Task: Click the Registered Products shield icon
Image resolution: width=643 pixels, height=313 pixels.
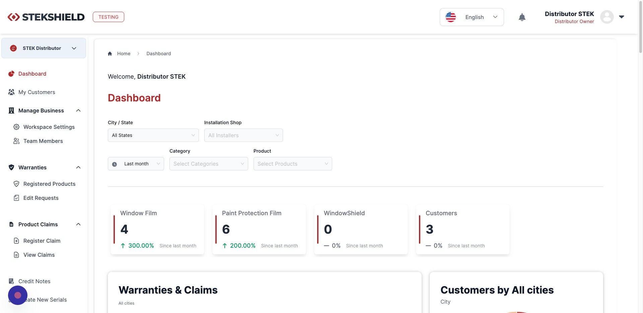Action: (x=16, y=184)
